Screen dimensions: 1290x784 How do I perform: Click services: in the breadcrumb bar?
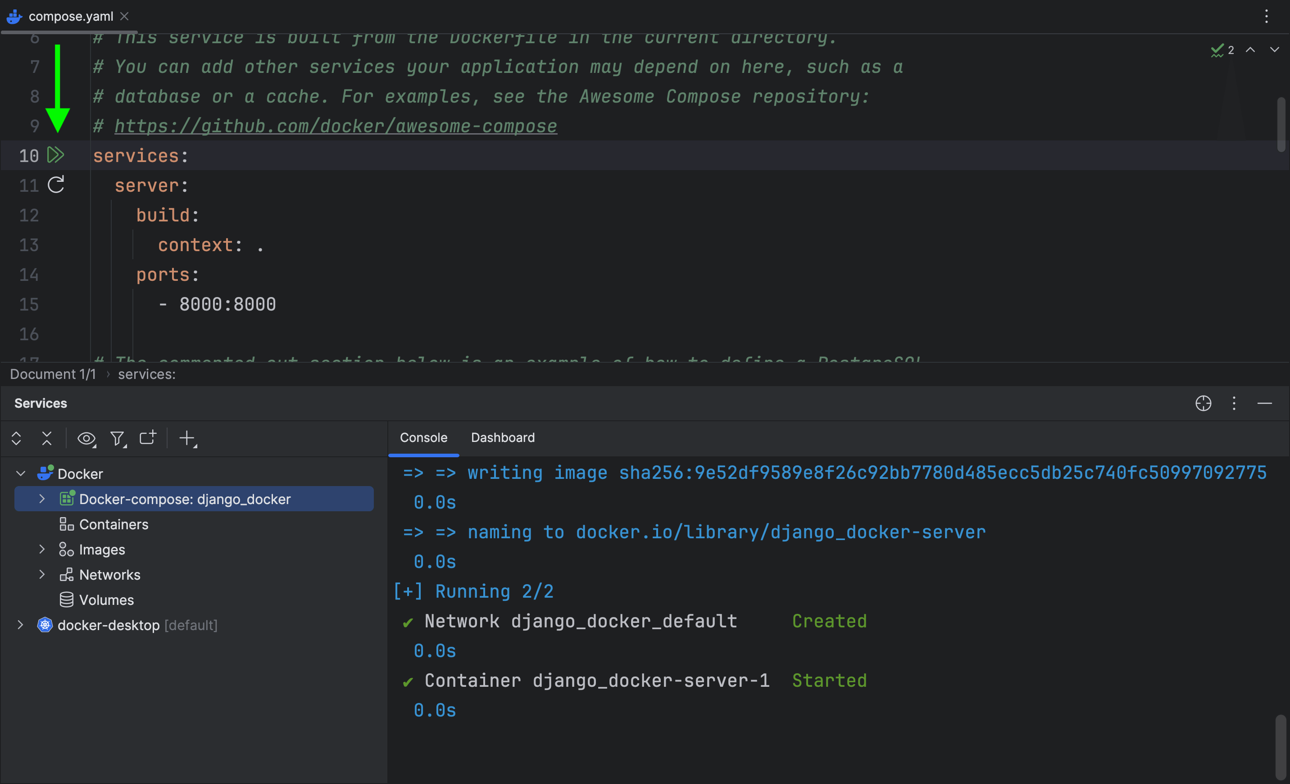pos(146,374)
